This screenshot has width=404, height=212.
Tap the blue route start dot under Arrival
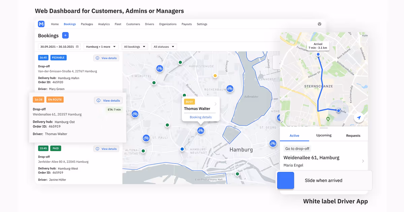[x=318, y=54]
